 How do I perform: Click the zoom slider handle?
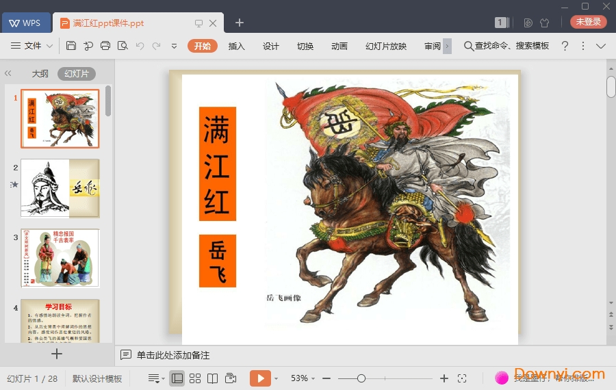pos(361,378)
